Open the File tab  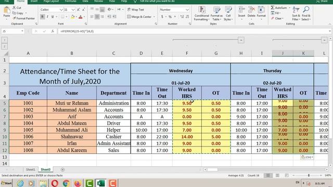click(7, 1)
